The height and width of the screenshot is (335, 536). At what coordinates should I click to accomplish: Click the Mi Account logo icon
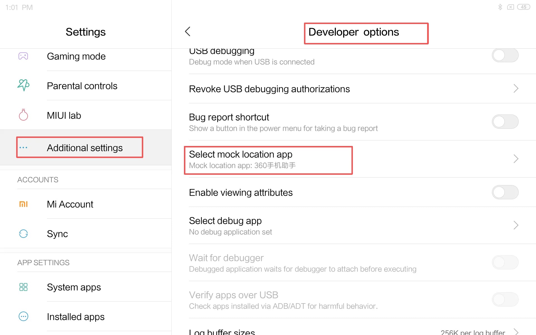click(23, 204)
